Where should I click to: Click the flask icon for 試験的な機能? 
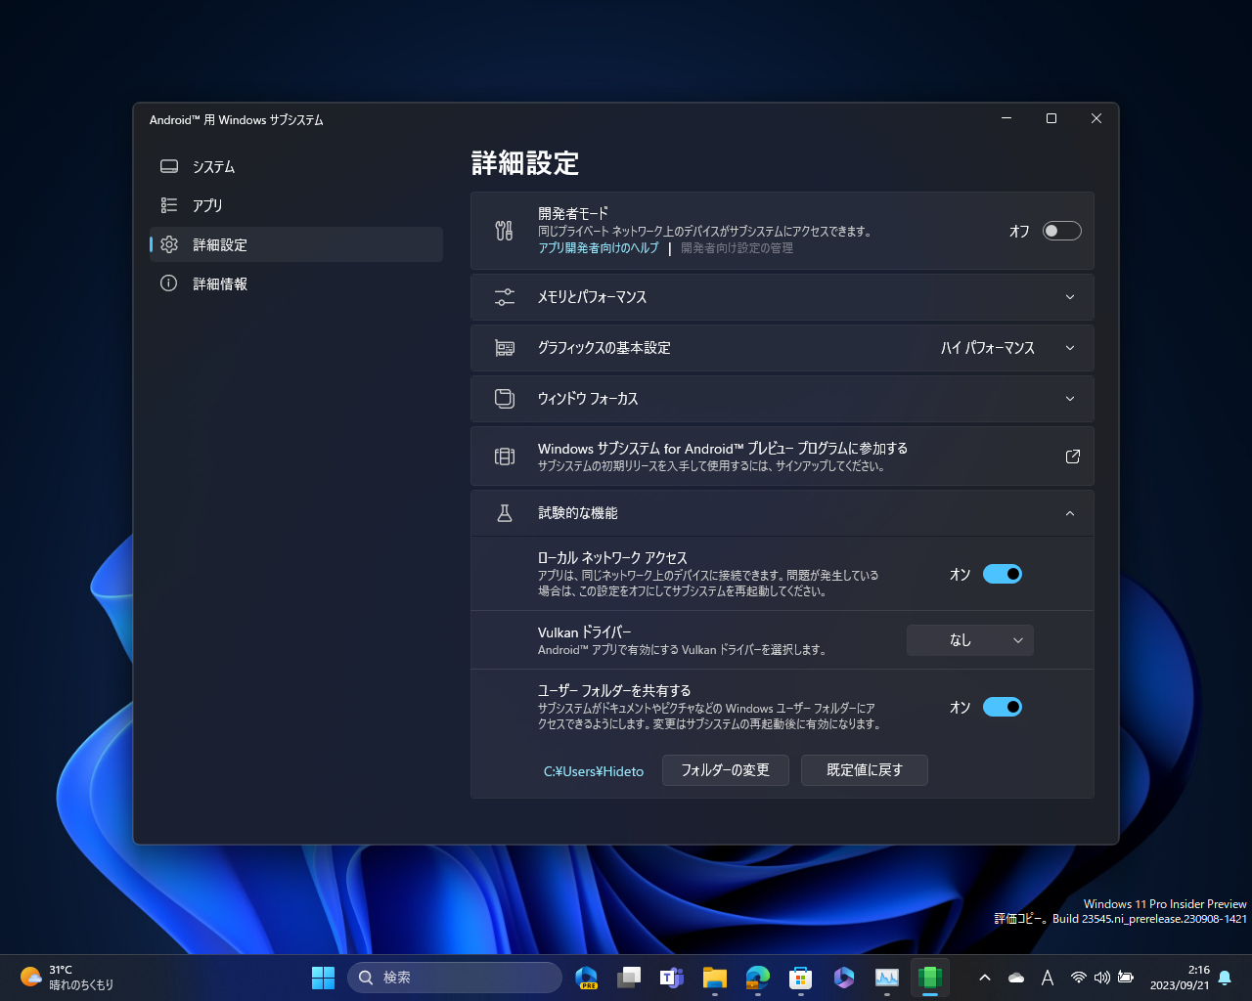[504, 512]
